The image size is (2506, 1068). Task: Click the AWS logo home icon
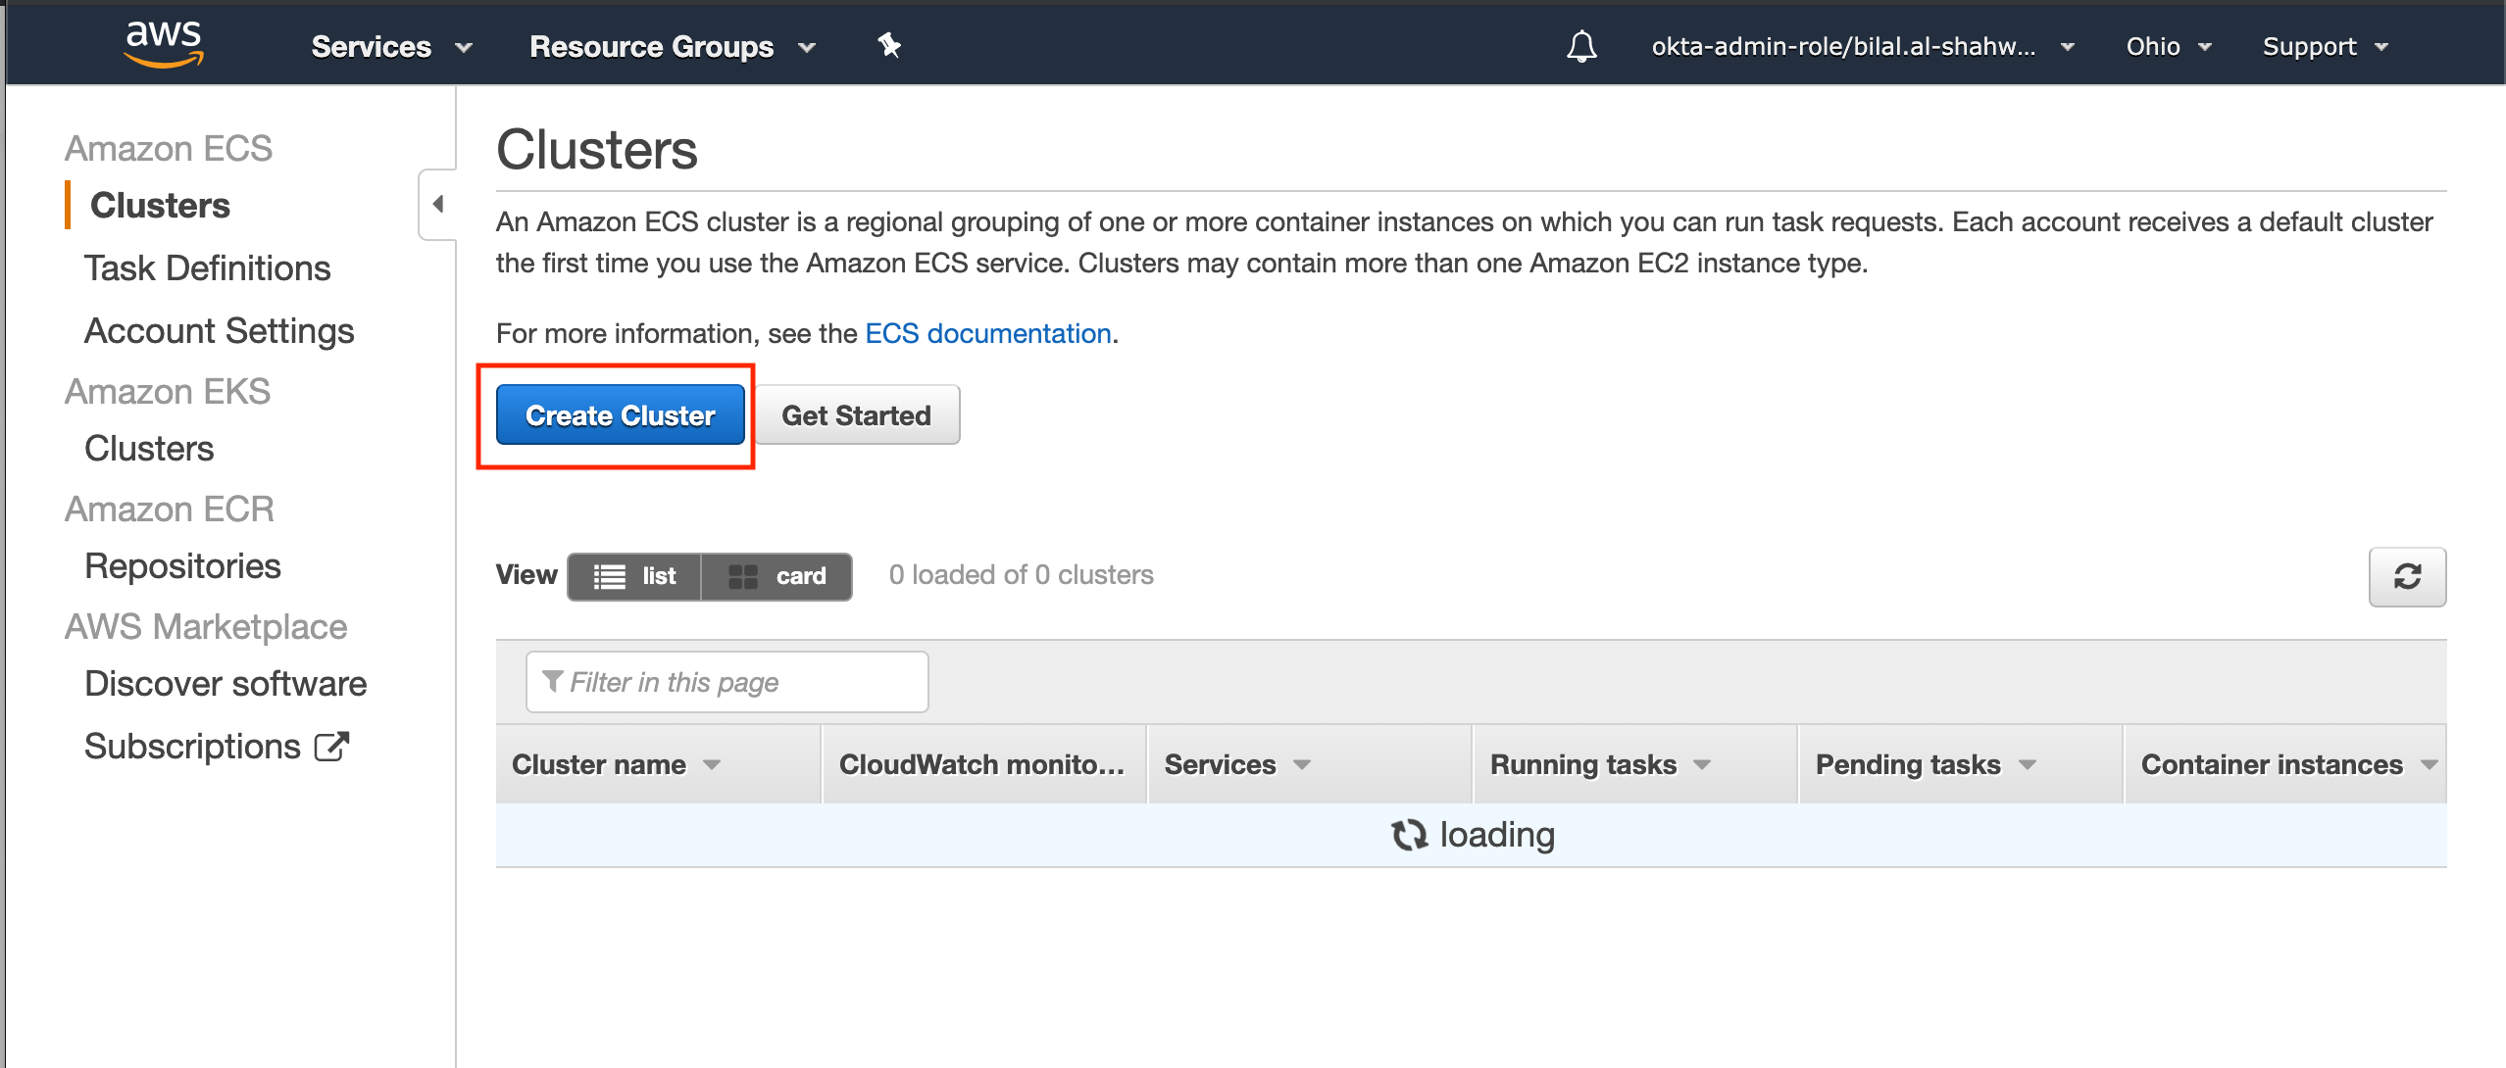pyautogui.click(x=164, y=44)
